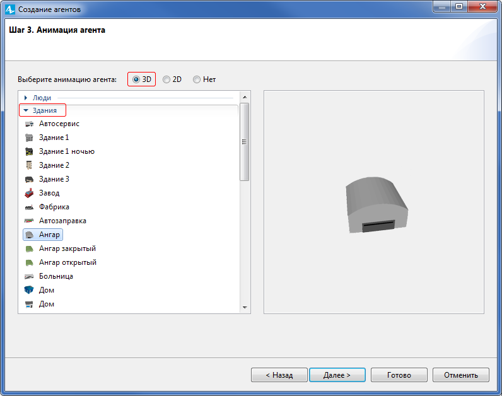The height and width of the screenshot is (396, 502).
Task: Click the list scroll up arrow
Action: (x=245, y=97)
